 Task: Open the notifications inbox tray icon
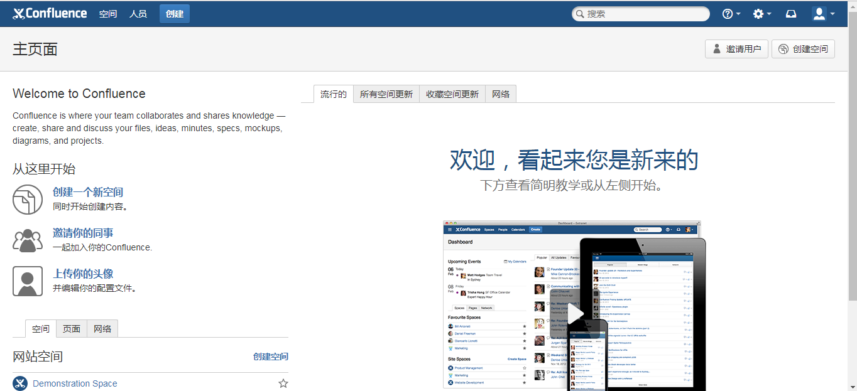point(791,14)
